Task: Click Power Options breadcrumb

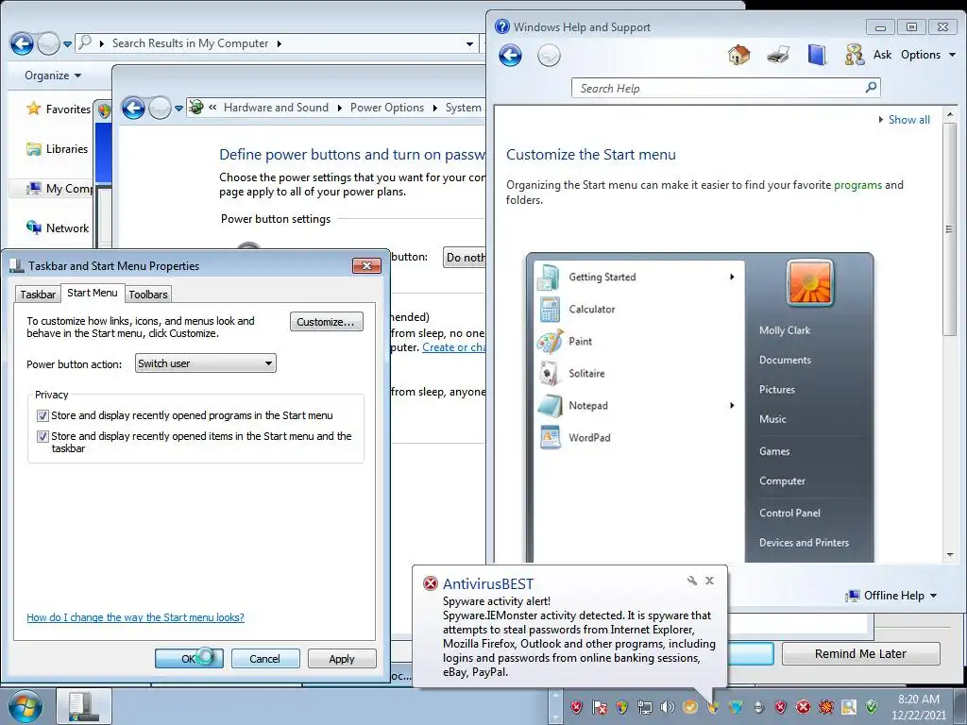Action: pyautogui.click(x=386, y=108)
